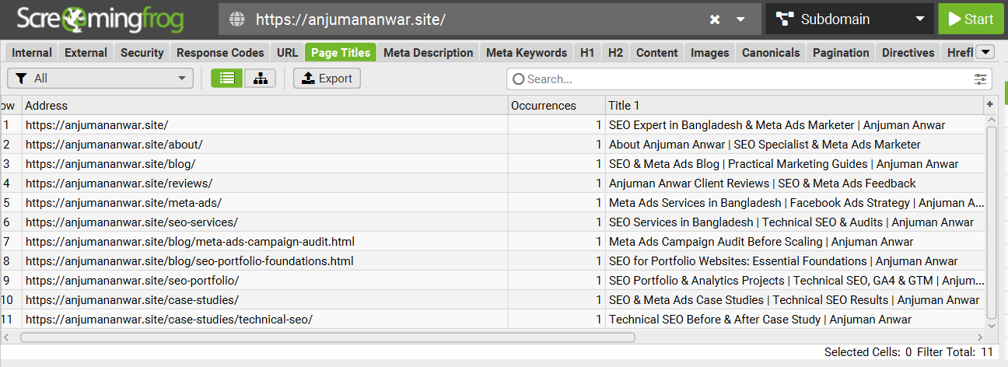Select the https://anjumananwar.site/ home row address
The height and width of the screenshot is (367, 1008).
(x=265, y=125)
